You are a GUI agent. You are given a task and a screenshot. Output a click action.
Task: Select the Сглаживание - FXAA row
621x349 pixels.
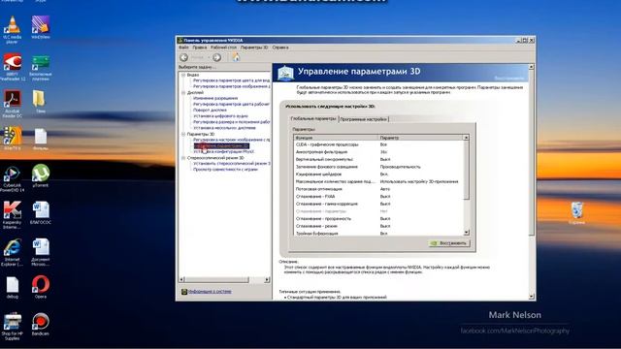378,197
